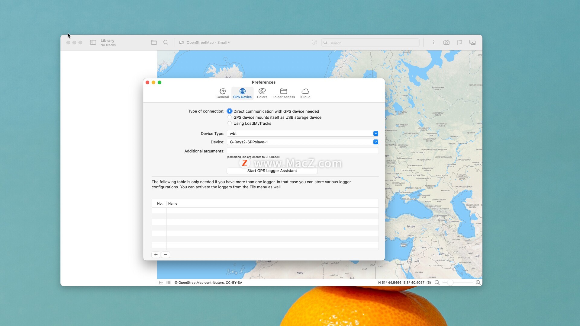
Task: Click the Additional arguments text field
Action: click(303, 151)
